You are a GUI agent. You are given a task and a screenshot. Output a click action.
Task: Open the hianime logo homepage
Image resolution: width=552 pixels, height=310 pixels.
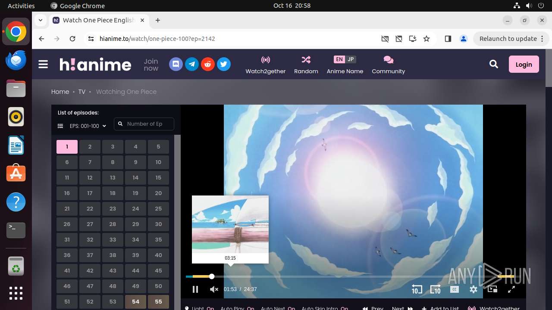click(x=95, y=65)
